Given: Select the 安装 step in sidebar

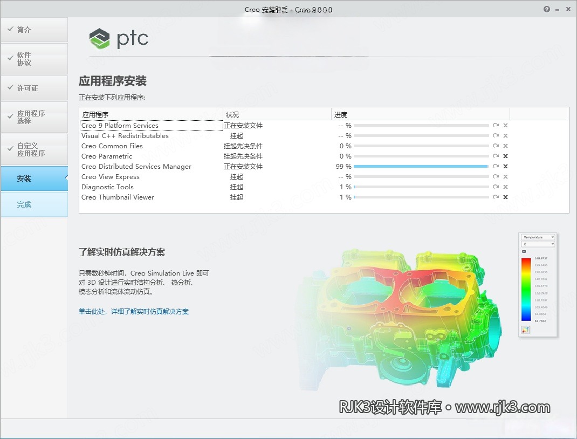Looking at the screenshot, I should (34, 179).
